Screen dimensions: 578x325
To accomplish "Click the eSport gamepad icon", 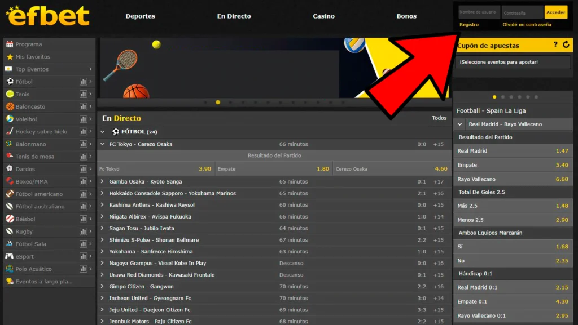I will [10, 256].
